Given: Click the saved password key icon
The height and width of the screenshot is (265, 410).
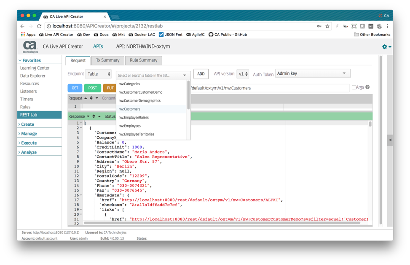Looking at the screenshot, I should click(x=319, y=26).
